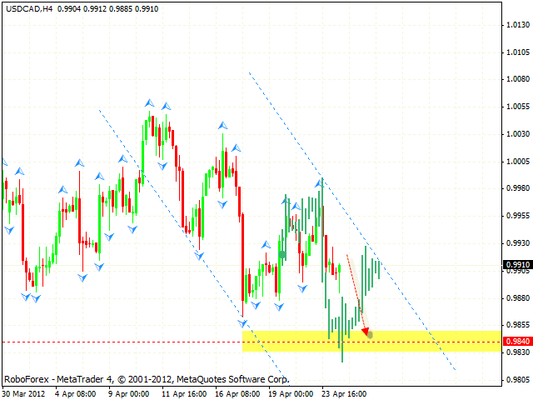Select the red dashed horizontal line at 0.9840

tap(125, 342)
